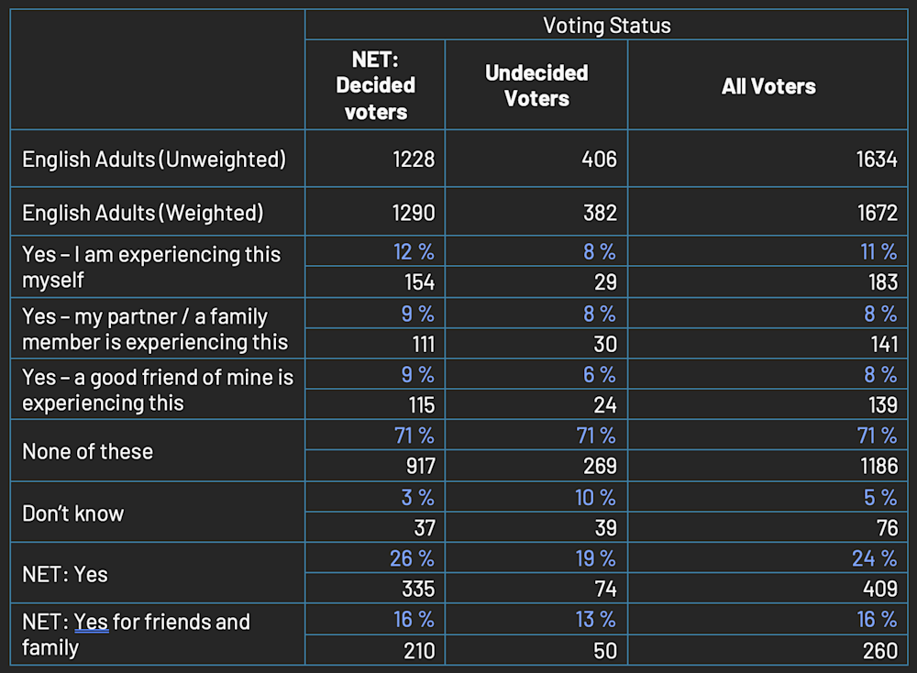Click the Voting Status header cell
Screen dimensions: 917x673
coord(606,25)
